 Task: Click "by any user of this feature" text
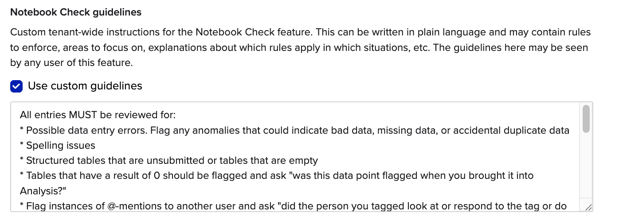(x=71, y=63)
